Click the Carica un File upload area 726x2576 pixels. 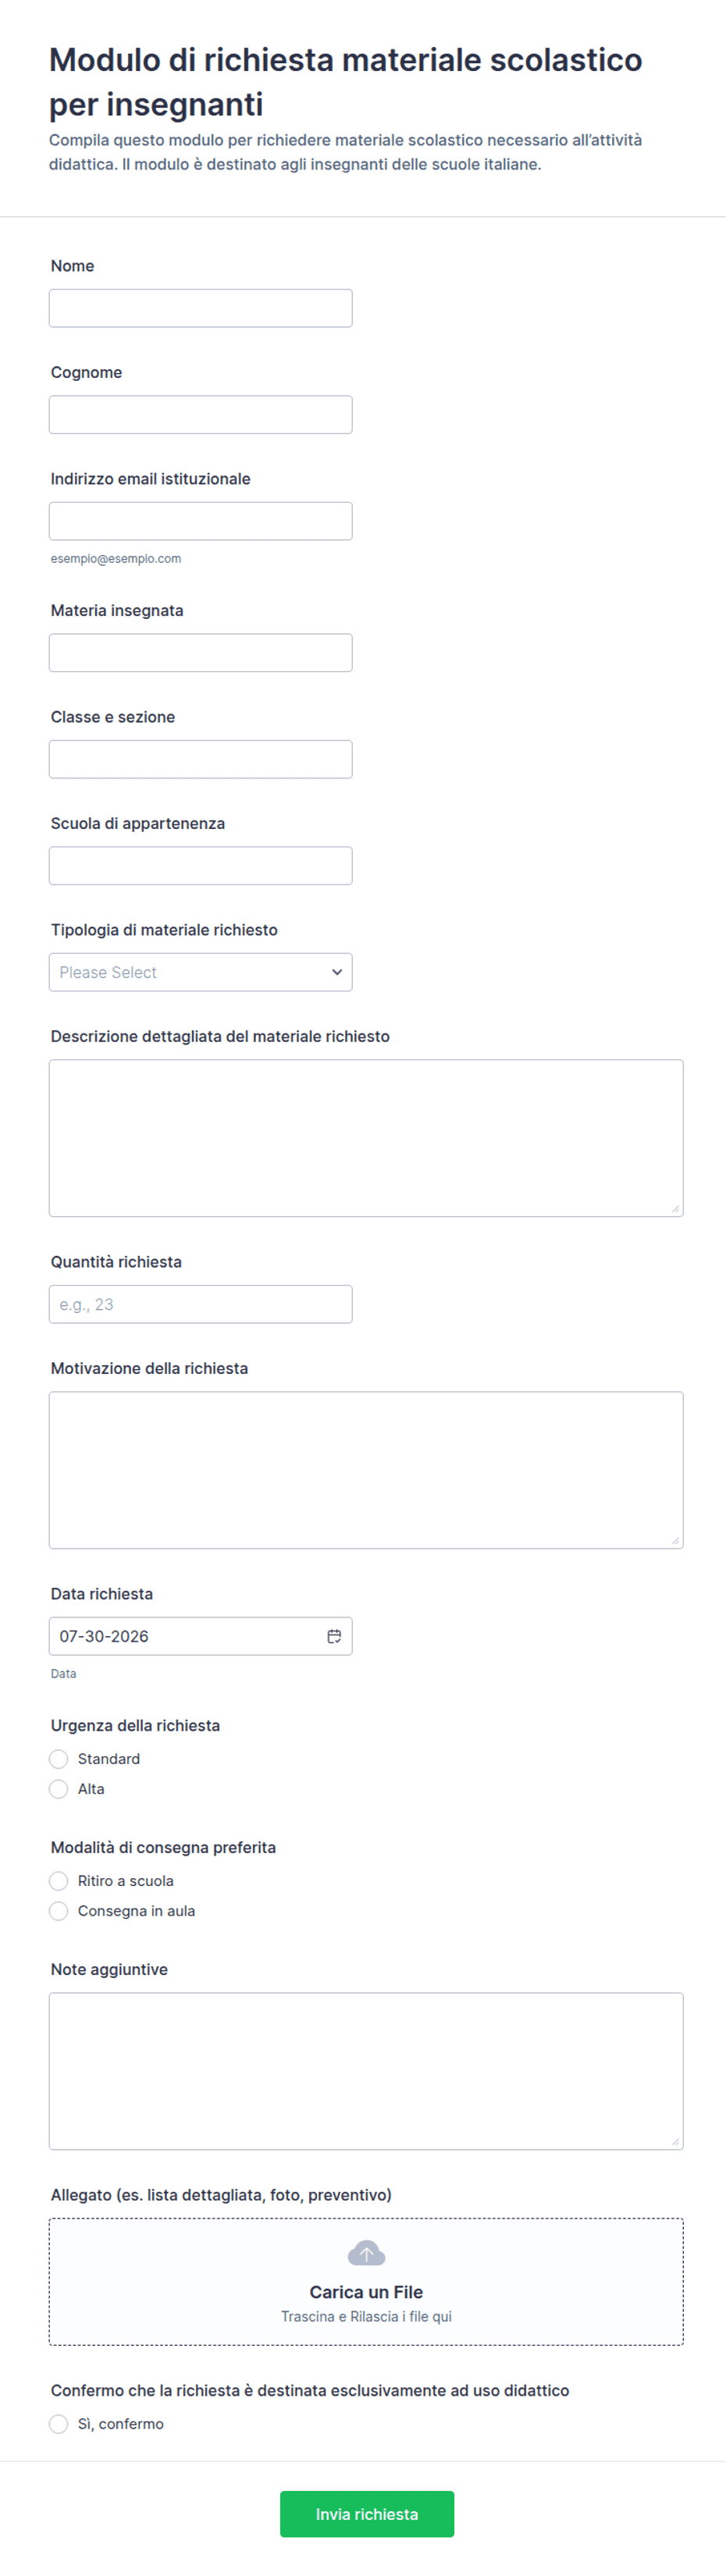pyautogui.click(x=366, y=2282)
